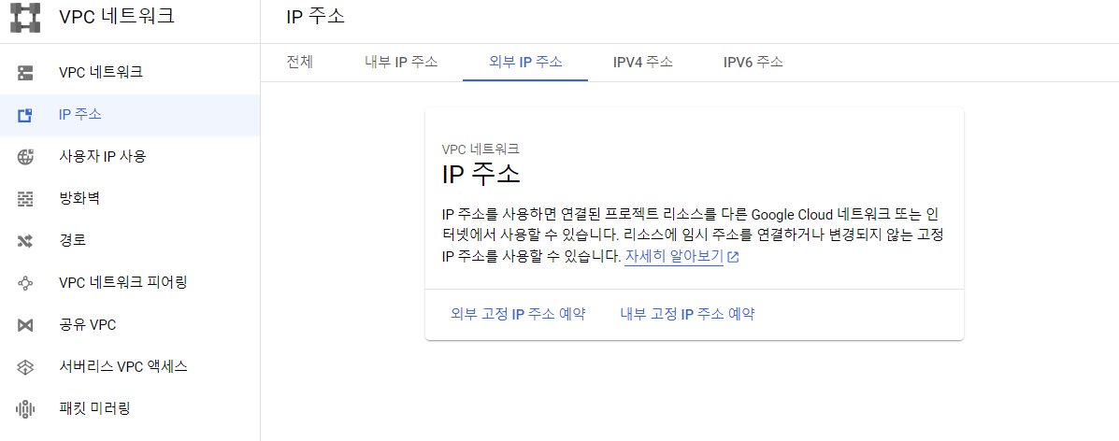Click 외부 고정 IP 주소 예약 button
Viewport: 1119px width, 441px height.
[x=518, y=314]
